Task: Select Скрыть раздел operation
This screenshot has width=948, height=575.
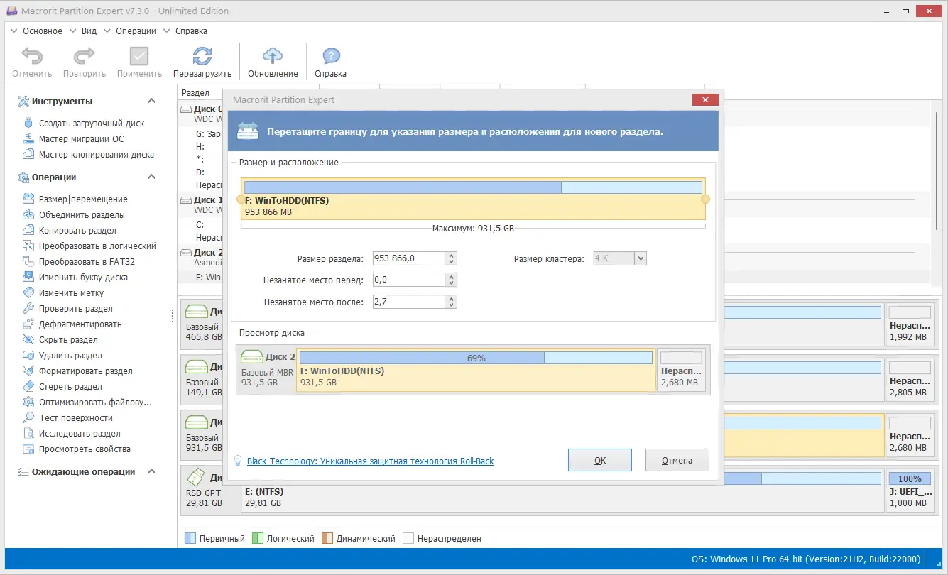Action: 68,340
